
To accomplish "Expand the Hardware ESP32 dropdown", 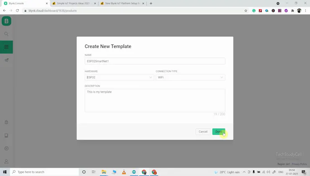I will (x=119, y=78).
